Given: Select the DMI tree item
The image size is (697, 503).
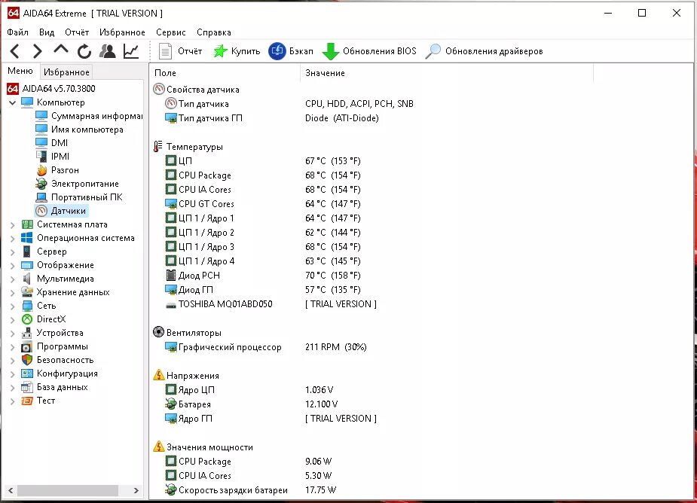Looking at the screenshot, I should coord(51,142).
